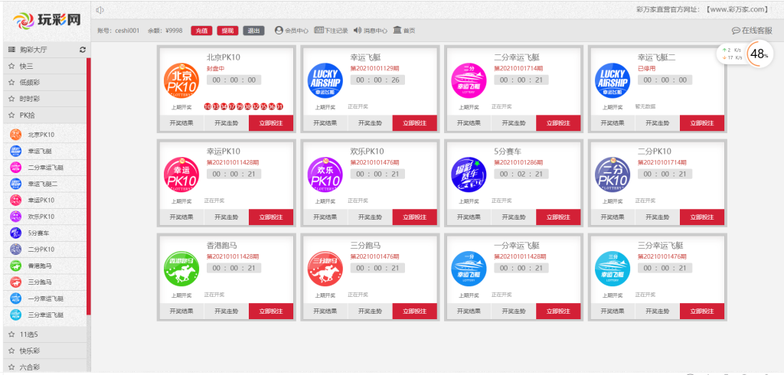784x375 pixels.
Task: Click the 香港跑马 green horse card logo
Action: (180, 267)
